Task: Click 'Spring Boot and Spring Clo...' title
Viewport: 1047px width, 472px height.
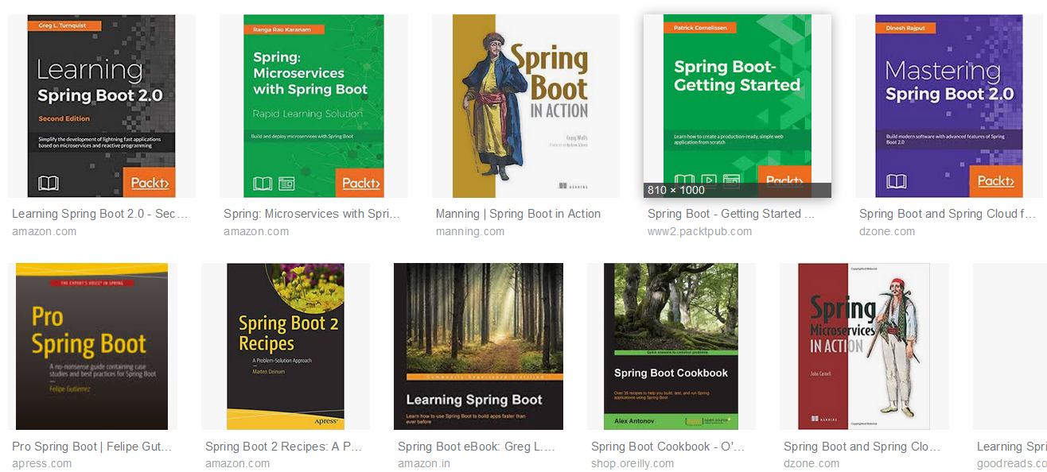Action: tap(862, 447)
